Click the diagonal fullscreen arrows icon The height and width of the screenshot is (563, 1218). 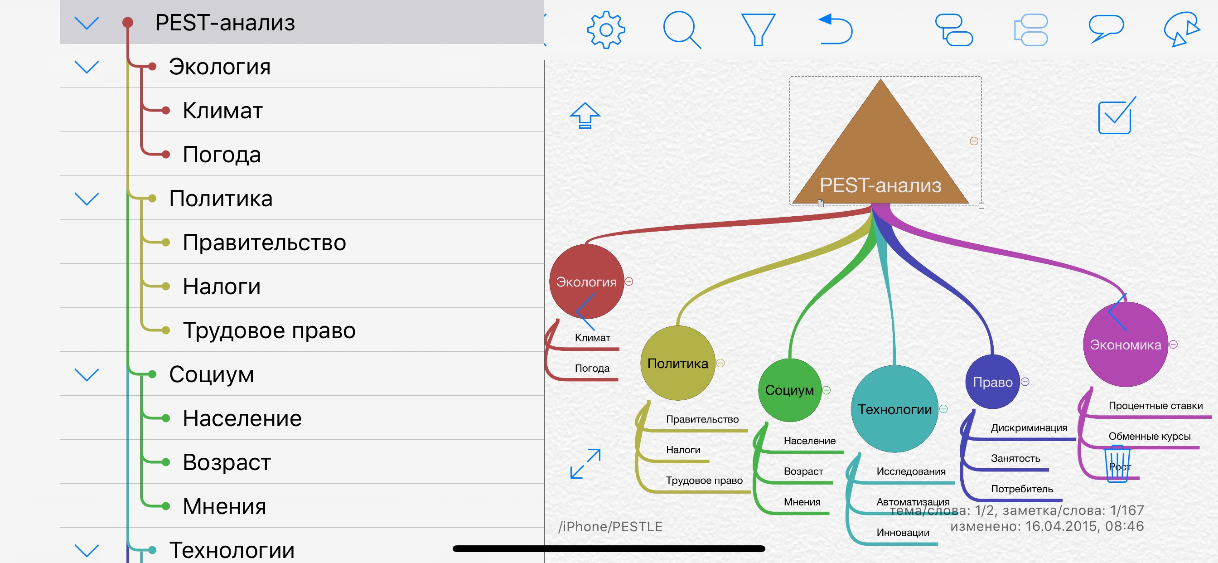point(585,464)
